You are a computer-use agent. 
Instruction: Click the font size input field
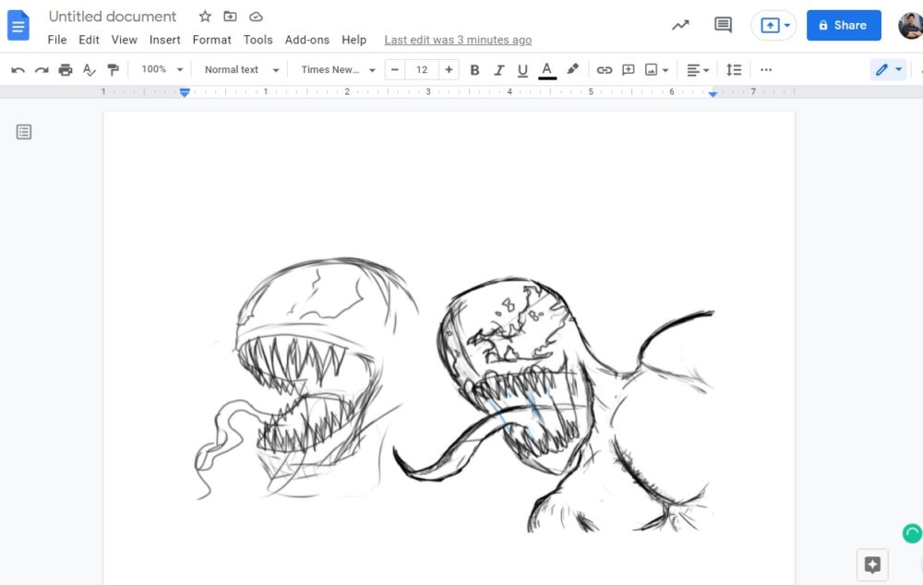coord(422,70)
